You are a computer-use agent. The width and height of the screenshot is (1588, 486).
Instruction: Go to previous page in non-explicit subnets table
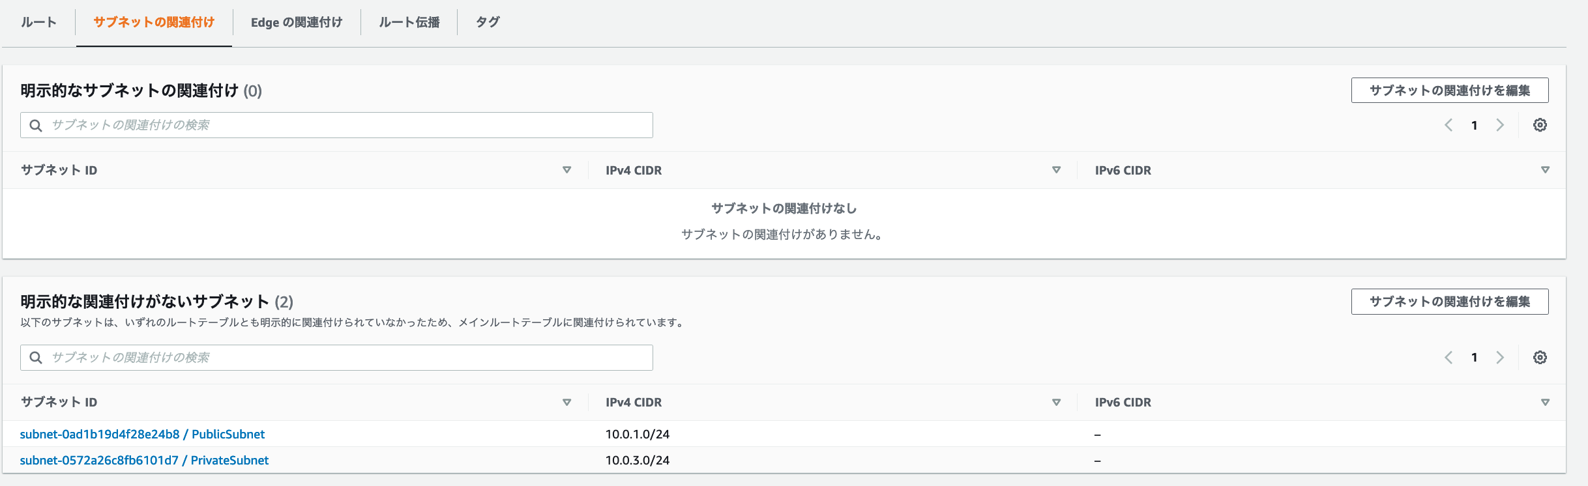(x=1448, y=358)
